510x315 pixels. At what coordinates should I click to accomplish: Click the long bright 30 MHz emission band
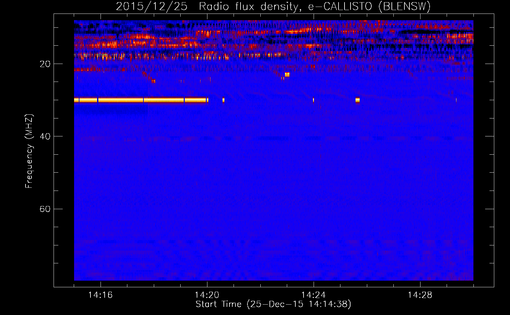[141, 100]
